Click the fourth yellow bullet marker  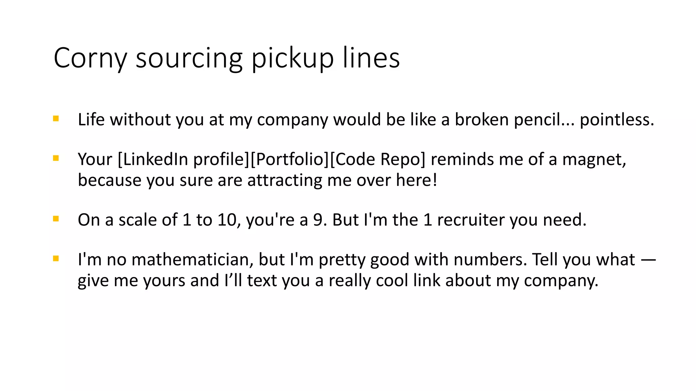point(56,259)
